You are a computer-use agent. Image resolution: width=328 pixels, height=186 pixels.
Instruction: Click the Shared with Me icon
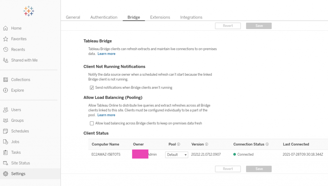click(5, 60)
